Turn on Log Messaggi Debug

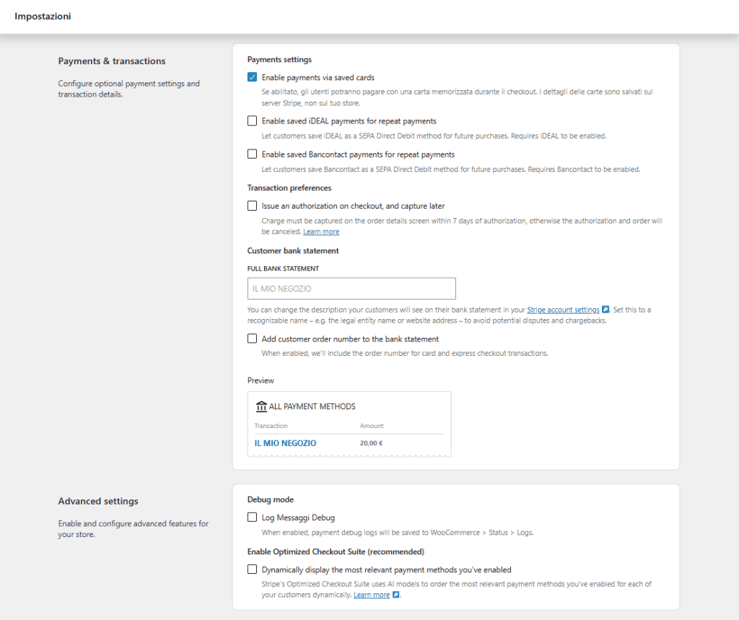click(x=252, y=517)
